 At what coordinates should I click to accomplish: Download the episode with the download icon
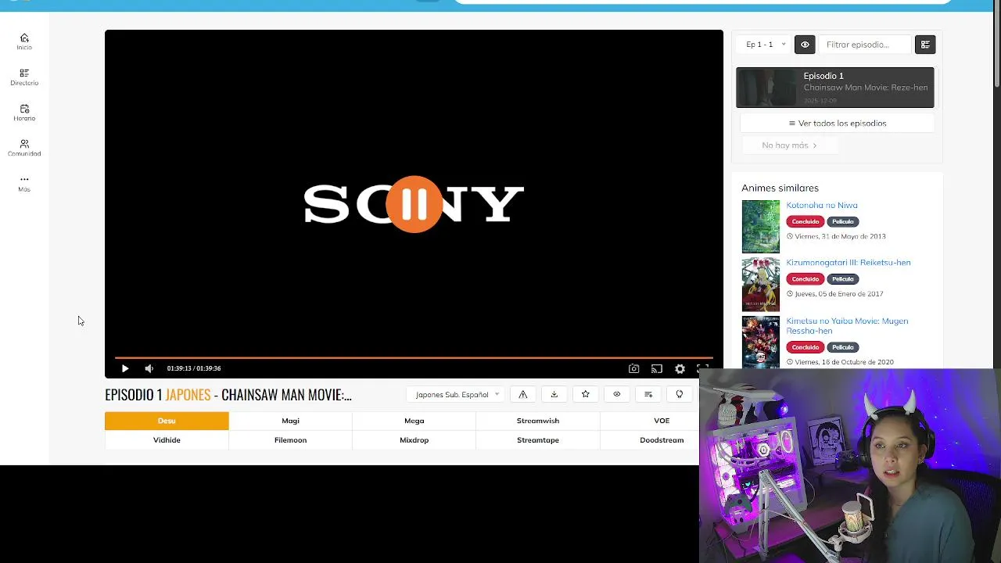[x=554, y=395]
